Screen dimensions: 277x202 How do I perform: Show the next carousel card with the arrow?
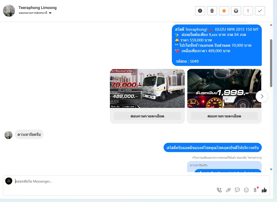[262, 96]
